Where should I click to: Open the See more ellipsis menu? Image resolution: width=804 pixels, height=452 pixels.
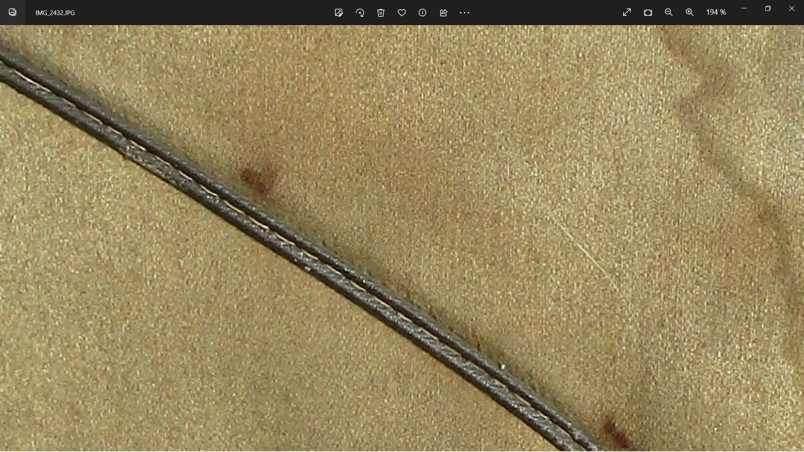point(464,13)
